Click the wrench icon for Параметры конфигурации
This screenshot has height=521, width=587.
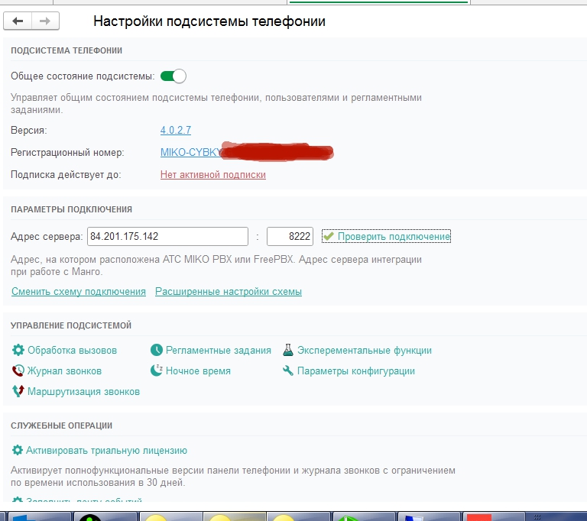[x=288, y=371]
